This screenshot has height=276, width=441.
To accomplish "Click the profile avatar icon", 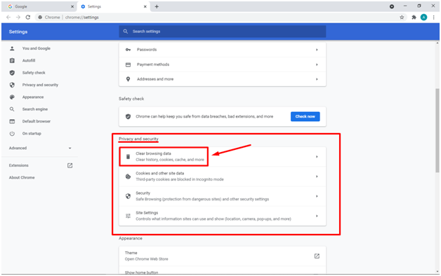I will [423, 18].
